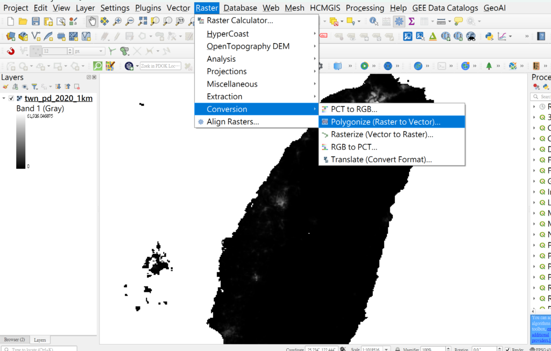The width and height of the screenshot is (551, 351).
Task: Open the GeoAI menu
Action: [x=495, y=8]
